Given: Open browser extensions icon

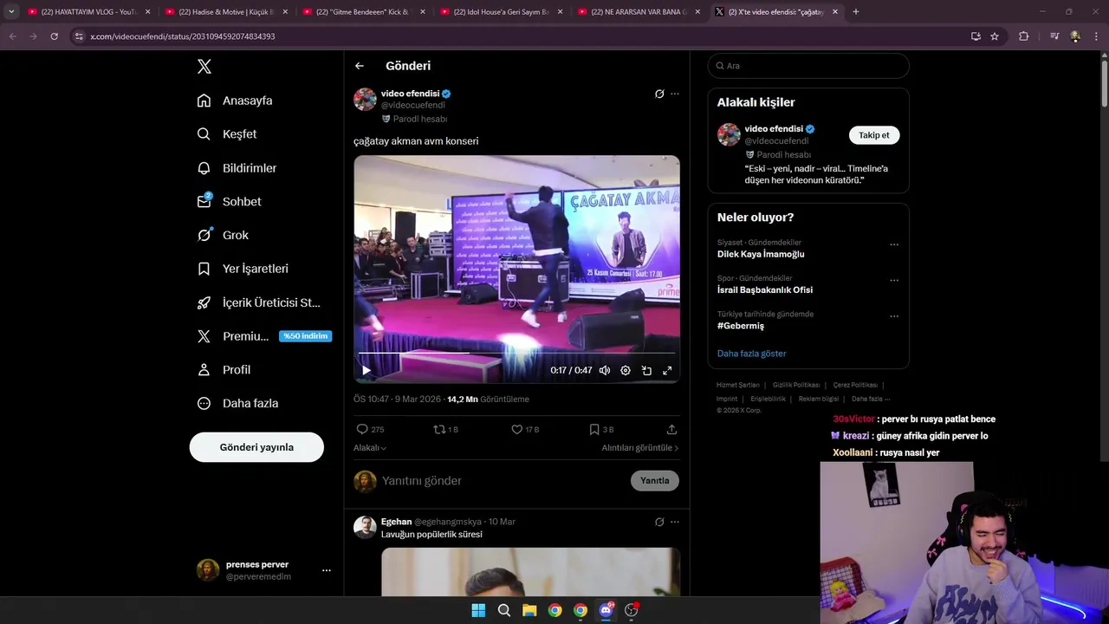Looking at the screenshot, I should [1023, 36].
